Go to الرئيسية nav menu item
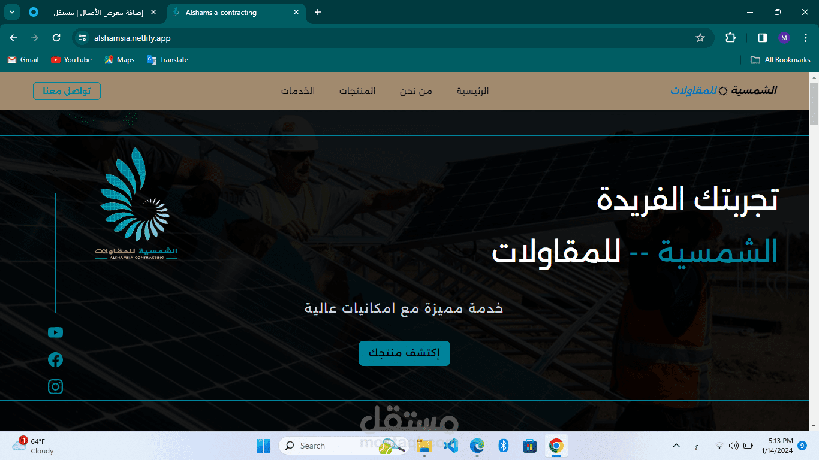Image resolution: width=819 pixels, height=460 pixels. click(472, 91)
